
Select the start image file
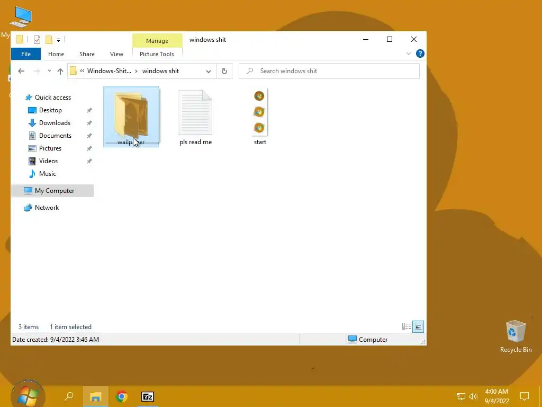click(260, 117)
